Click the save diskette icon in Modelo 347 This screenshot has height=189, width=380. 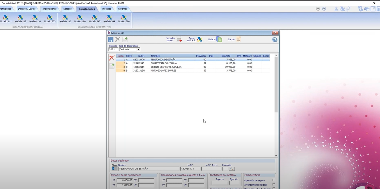click(x=111, y=40)
